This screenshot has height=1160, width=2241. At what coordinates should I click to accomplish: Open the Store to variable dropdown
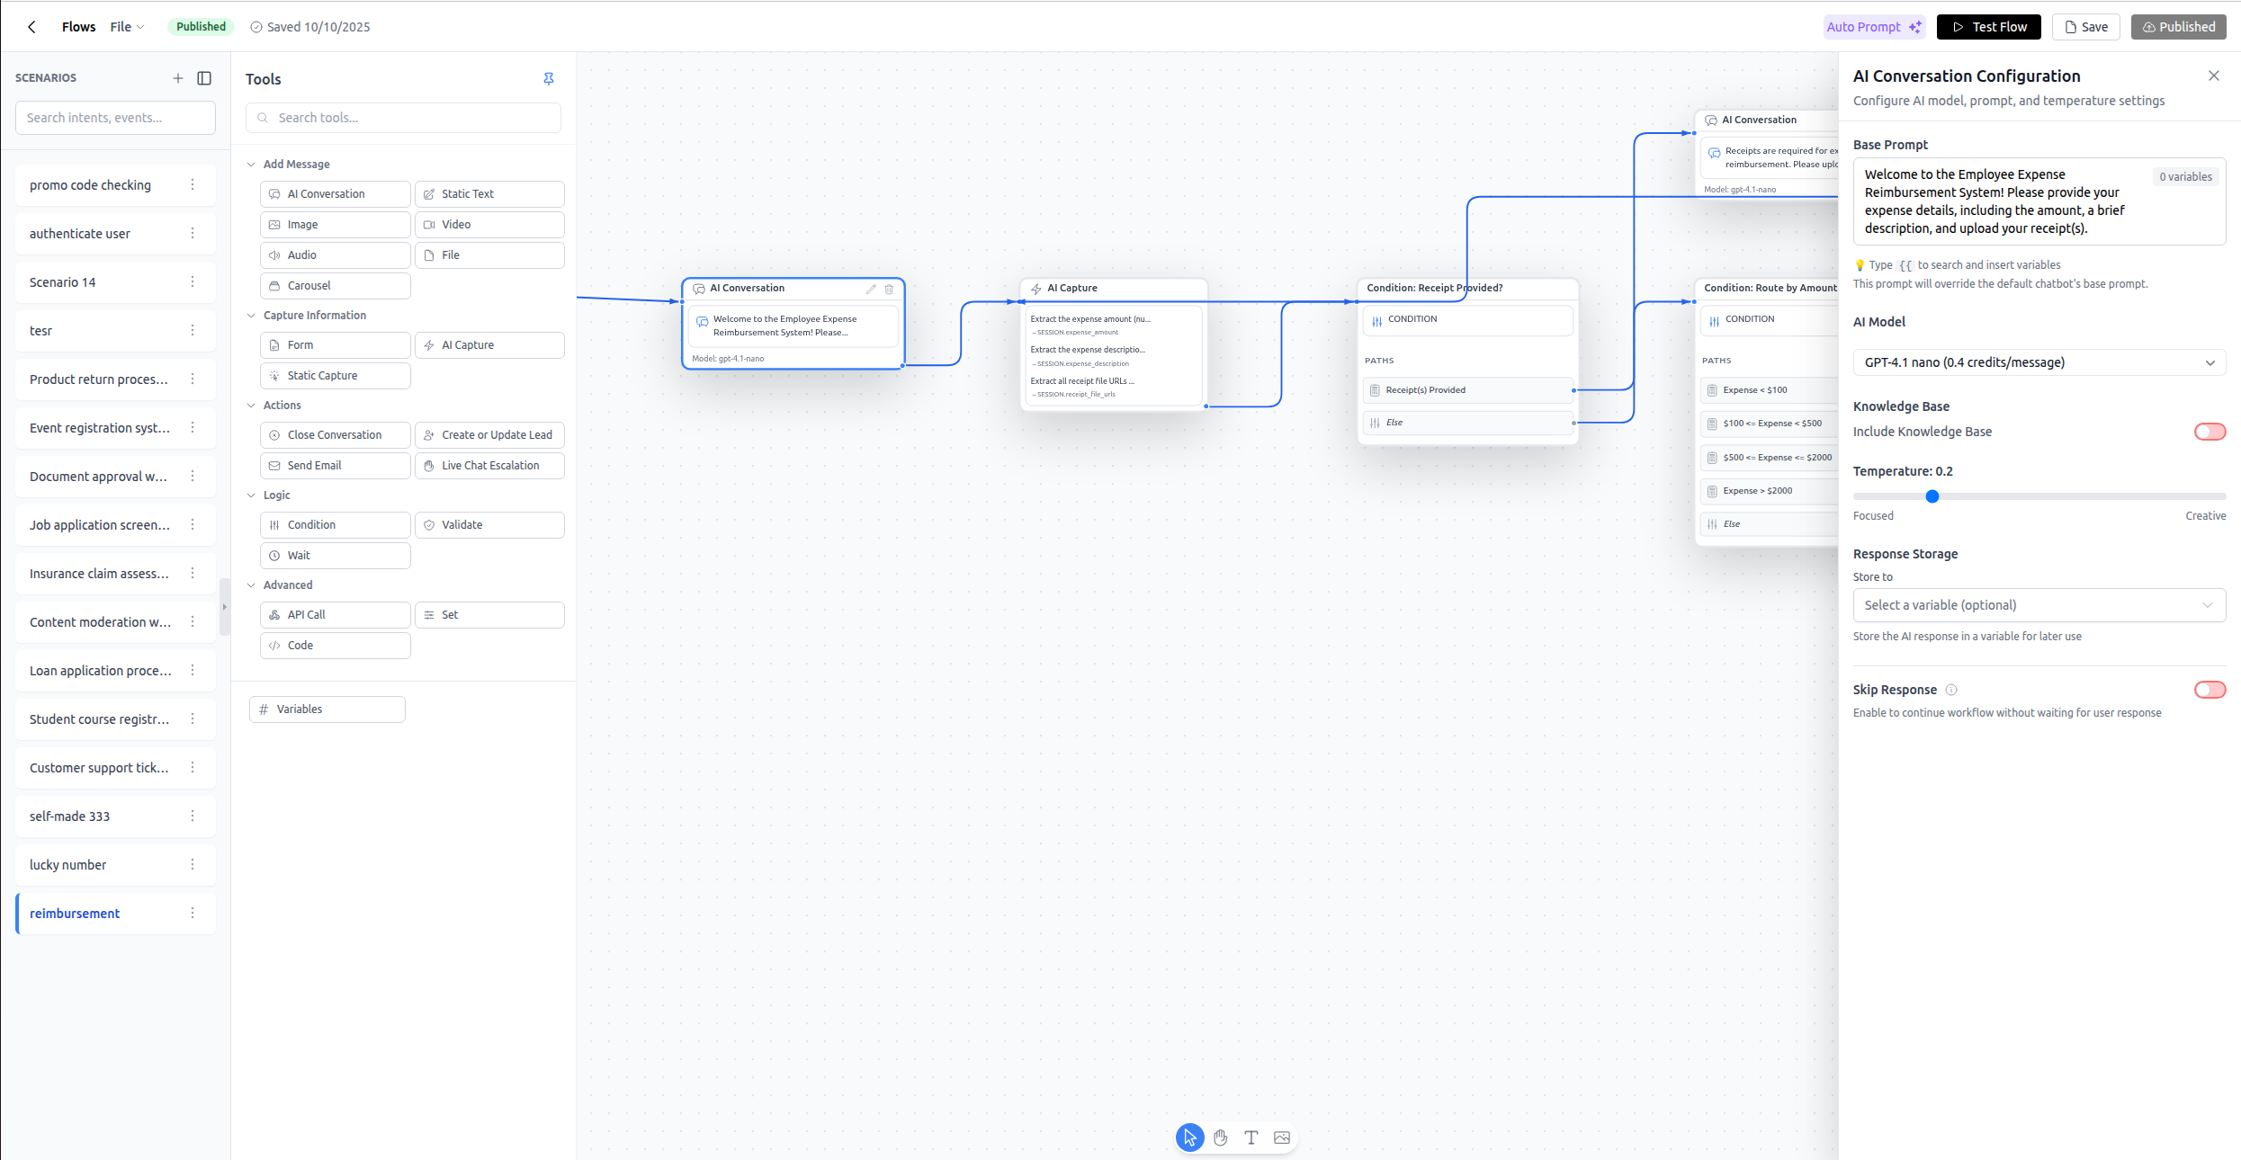2039,605
